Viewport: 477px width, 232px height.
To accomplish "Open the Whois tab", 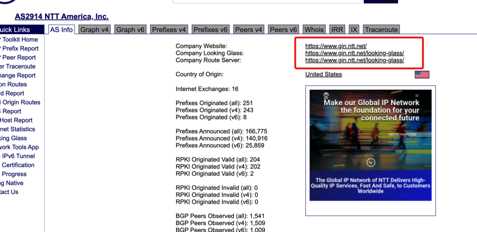I will point(314,30).
